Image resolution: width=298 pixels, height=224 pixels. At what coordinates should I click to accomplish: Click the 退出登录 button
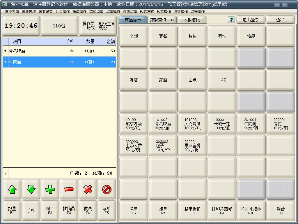pyautogui.click(x=251, y=20)
